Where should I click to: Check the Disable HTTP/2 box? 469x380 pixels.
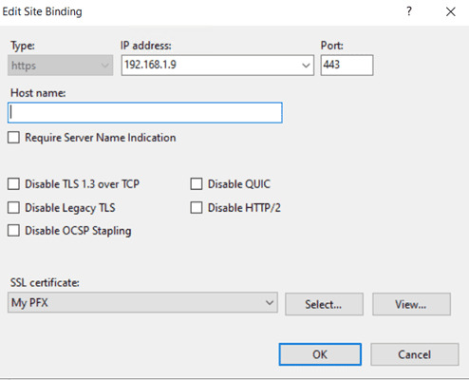[197, 208]
